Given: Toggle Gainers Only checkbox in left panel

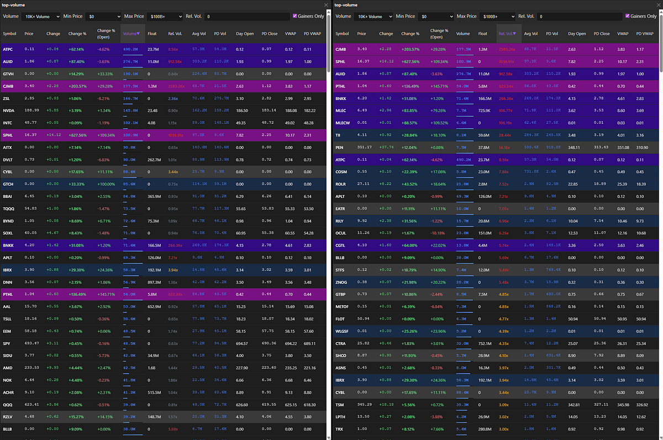Looking at the screenshot, I should [x=295, y=17].
